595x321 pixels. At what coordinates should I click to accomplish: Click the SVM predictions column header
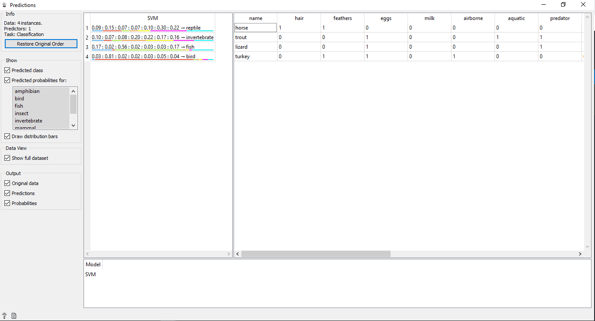click(x=153, y=18)
